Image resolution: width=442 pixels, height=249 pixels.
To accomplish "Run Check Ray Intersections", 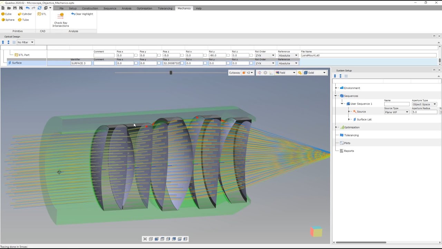I will click(60, 20).
